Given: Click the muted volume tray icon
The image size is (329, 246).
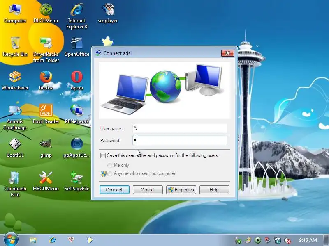Looking at the screenshot, I should point(287,240).
